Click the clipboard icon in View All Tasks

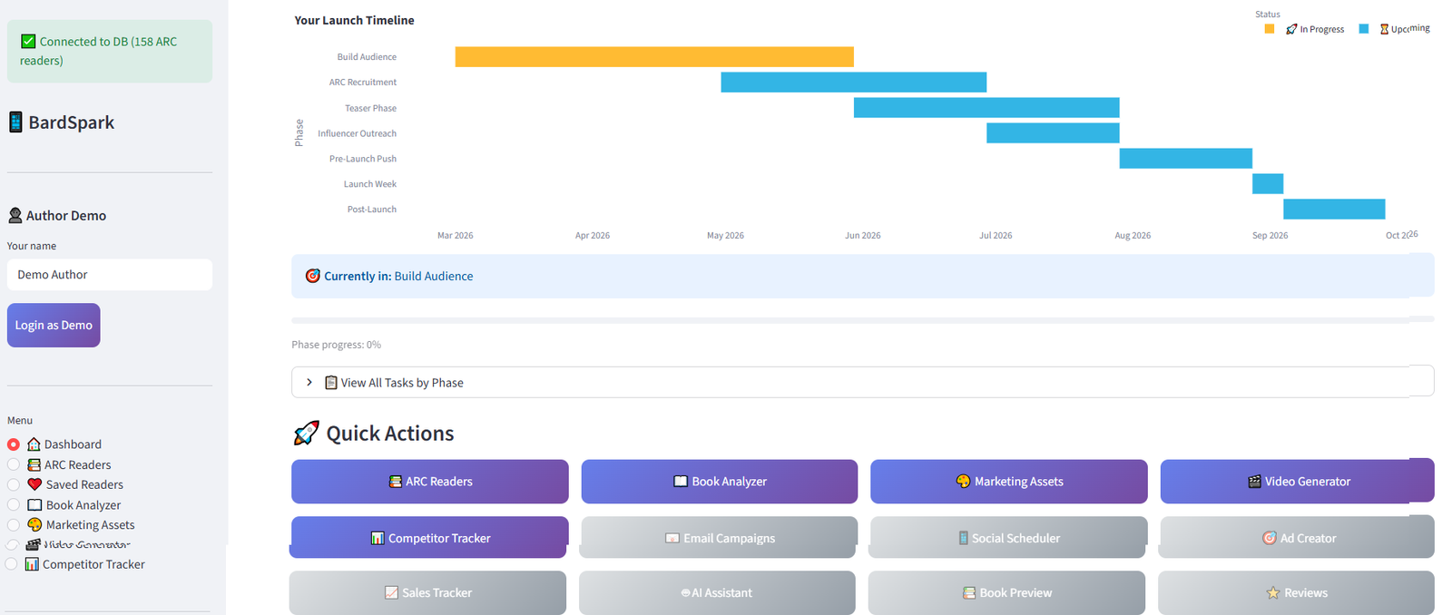click(x=330, y=383)
